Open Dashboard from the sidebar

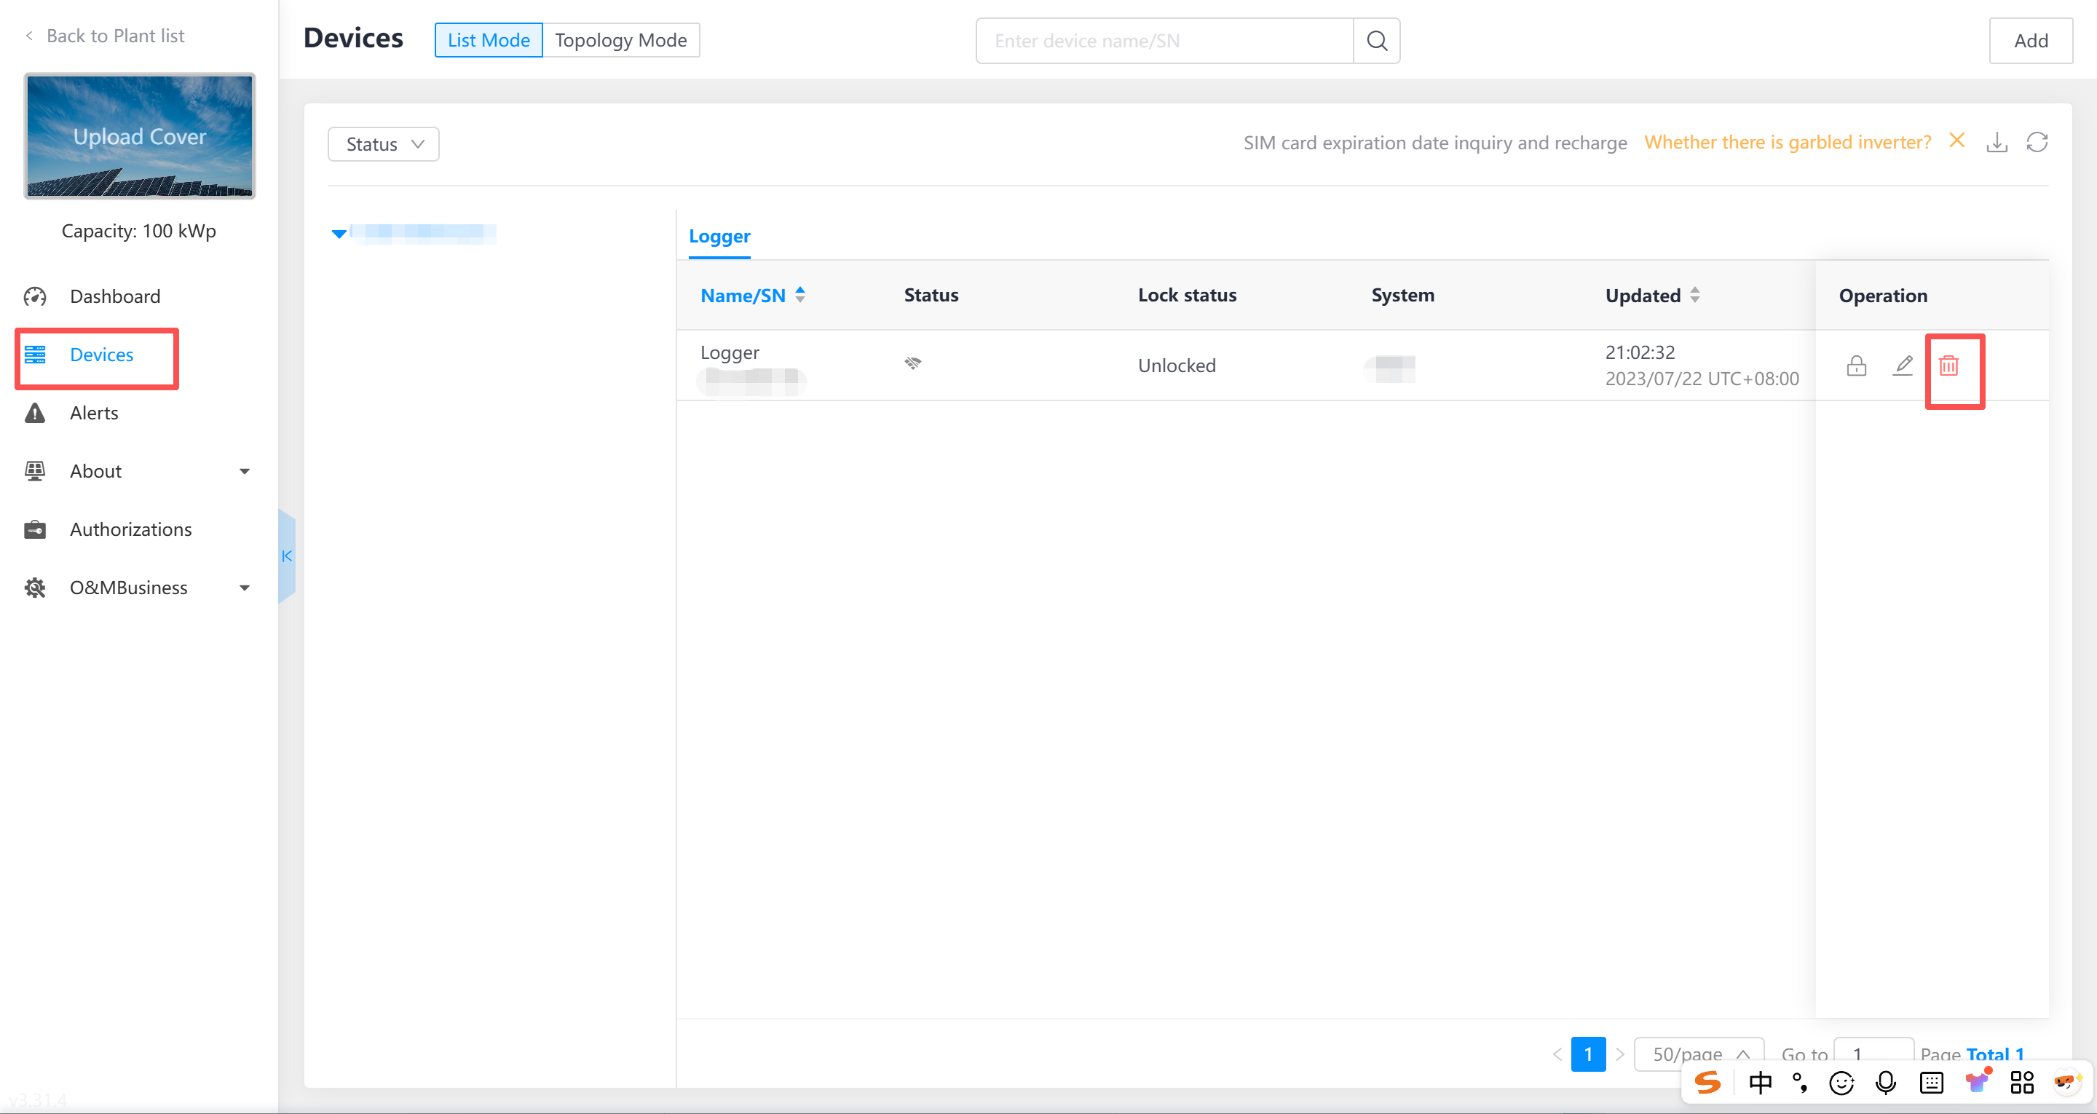point(115,296)
